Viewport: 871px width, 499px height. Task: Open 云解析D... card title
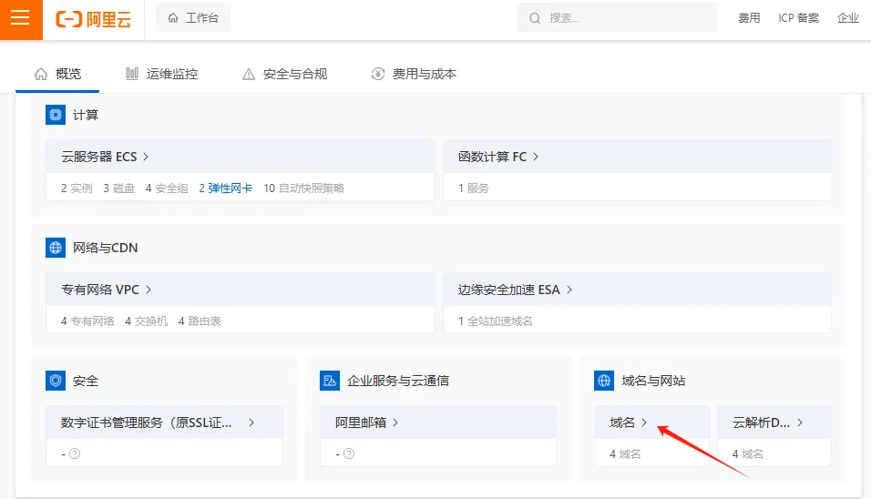click(761, 423)
